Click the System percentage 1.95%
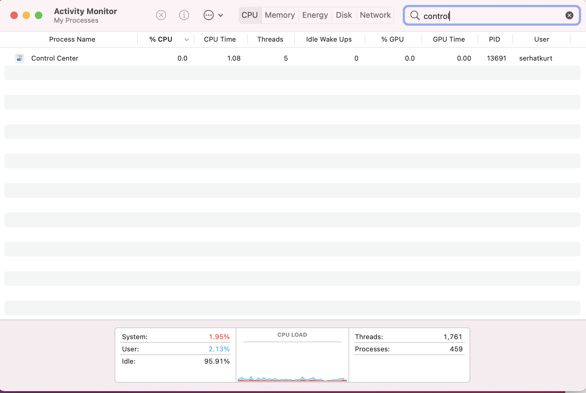This screenshot has width=586, height=393. (219, 337)
